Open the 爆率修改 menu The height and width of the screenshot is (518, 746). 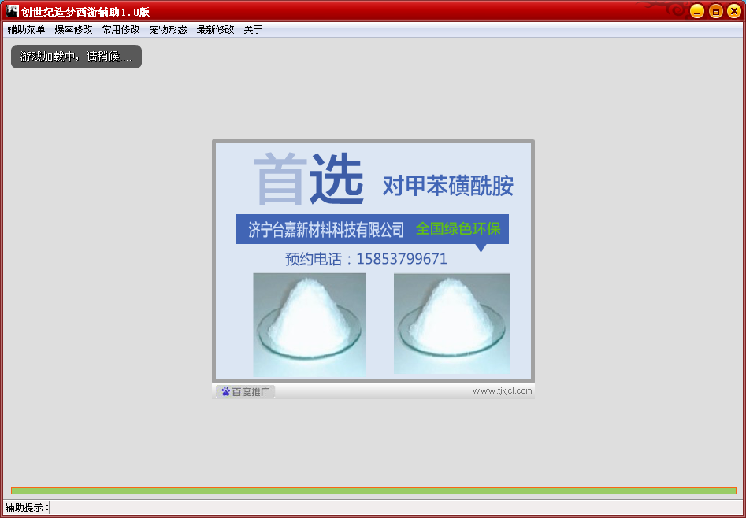click(x=73, y=30)
